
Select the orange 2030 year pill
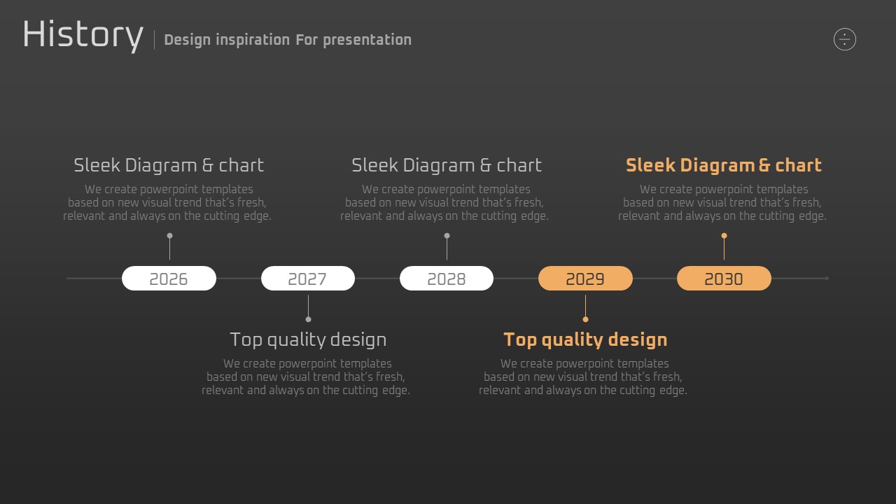tap(724, 279)
